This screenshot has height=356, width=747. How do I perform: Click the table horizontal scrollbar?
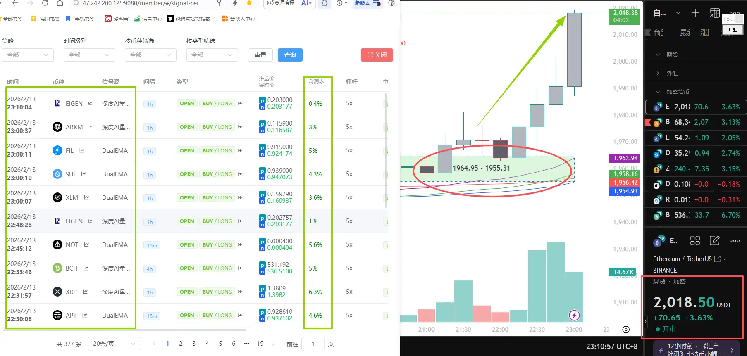(x=125, y=330)
